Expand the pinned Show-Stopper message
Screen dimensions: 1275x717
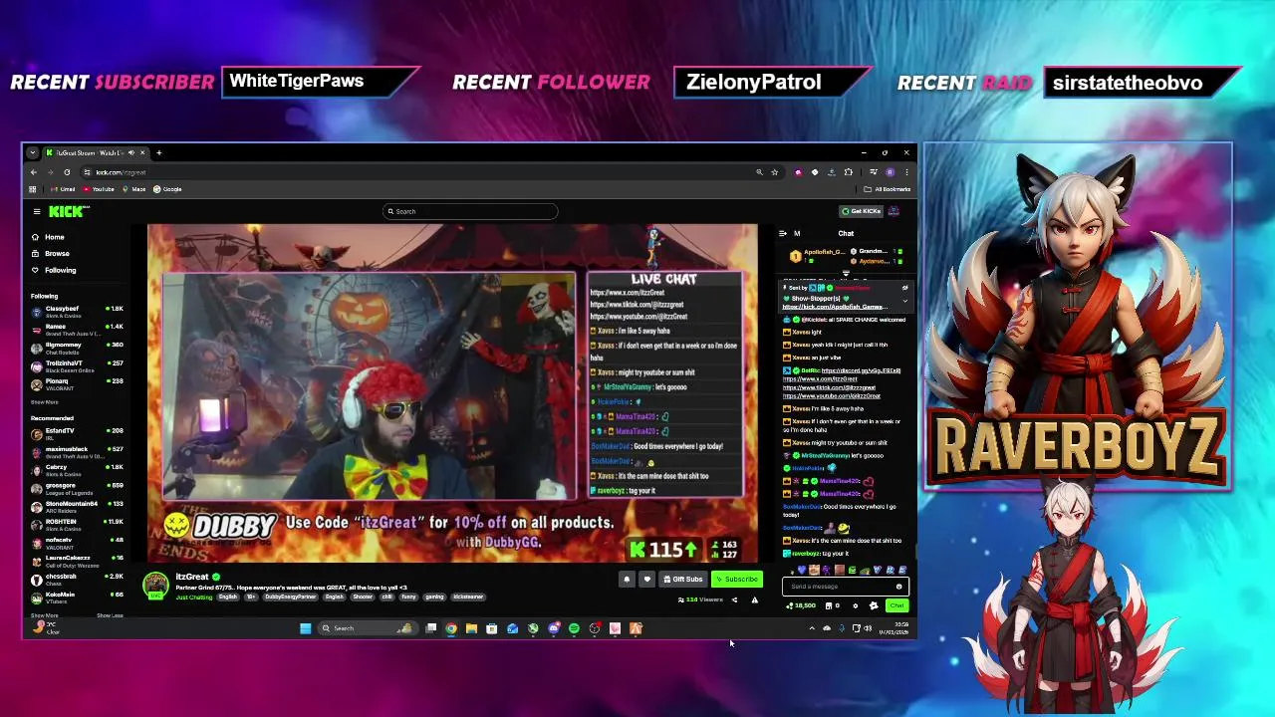[x=904, y=300]
